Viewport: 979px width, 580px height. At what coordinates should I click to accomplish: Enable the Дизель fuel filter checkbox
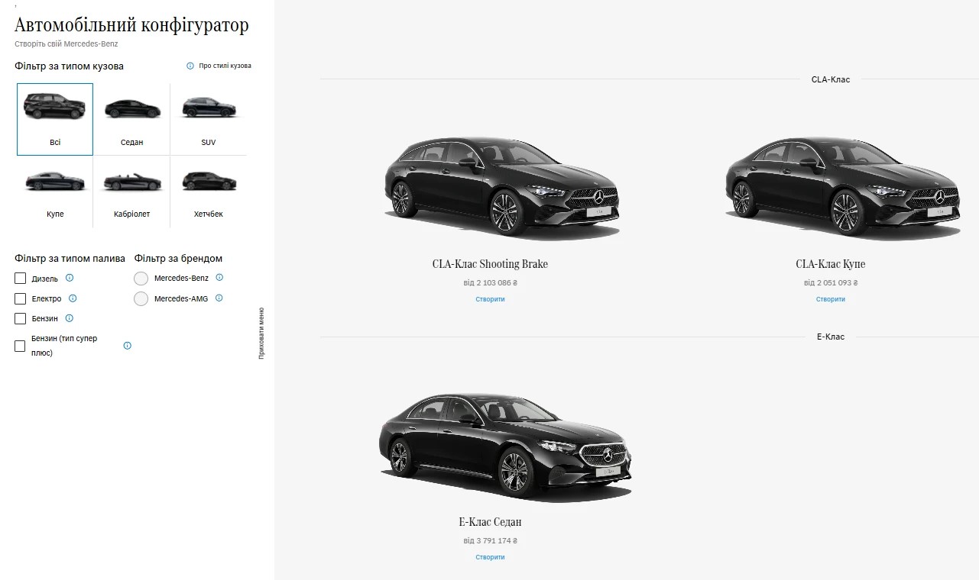(20, 278)
